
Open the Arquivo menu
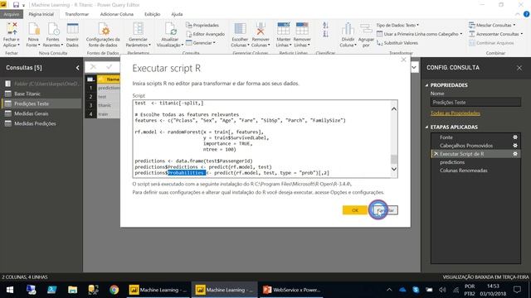12,14
